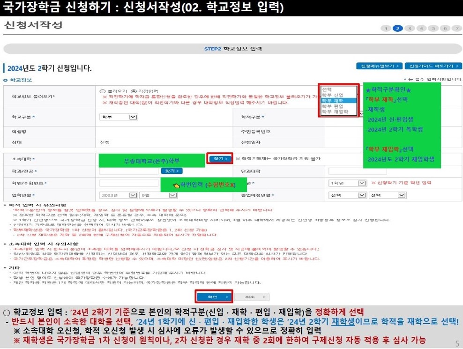
Task: Open step 5 progress circle
Action: coord(433,29)
